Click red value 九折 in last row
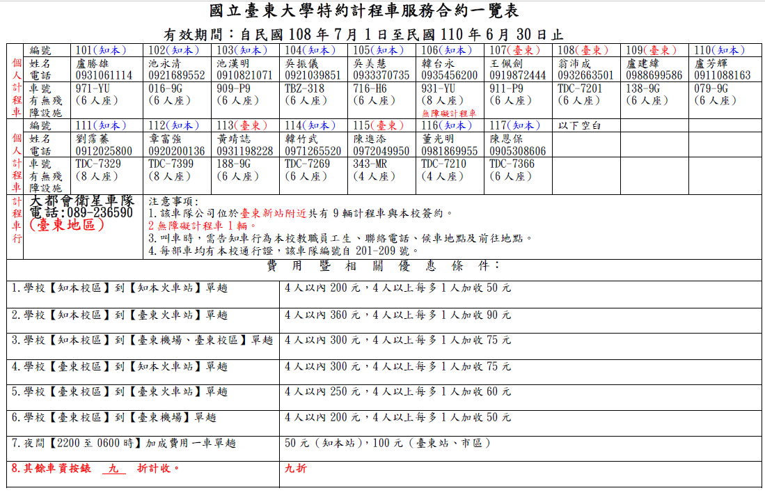Viewport: 765px width, 493px height. (296, 469)
